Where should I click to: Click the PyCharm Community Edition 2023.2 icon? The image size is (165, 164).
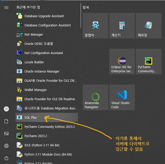pos(19,127)
